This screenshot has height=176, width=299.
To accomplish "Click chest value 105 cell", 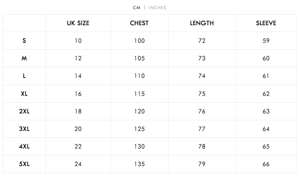I will tap(139, 58).
